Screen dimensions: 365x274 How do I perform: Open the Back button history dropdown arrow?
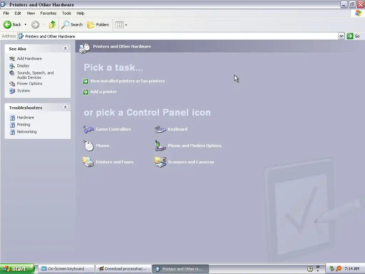click(x=25, y=25)
